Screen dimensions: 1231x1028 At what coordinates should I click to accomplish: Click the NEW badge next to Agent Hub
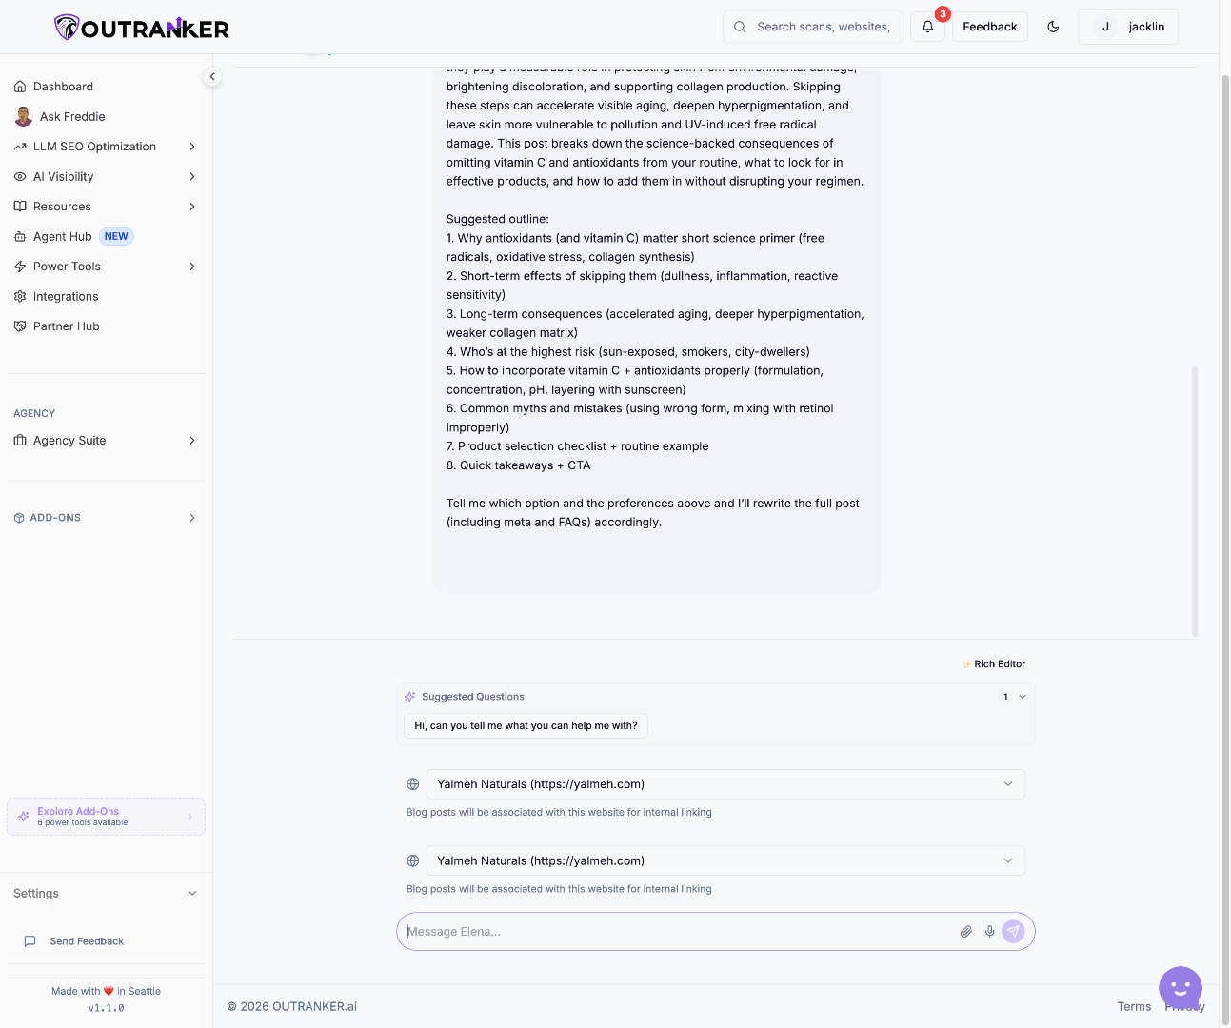(x=116, y=237)
